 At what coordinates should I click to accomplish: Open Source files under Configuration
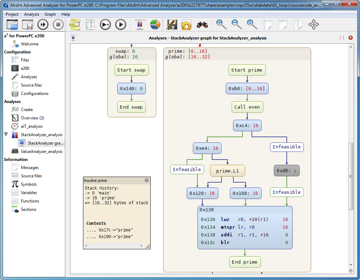tap(31, 85)
